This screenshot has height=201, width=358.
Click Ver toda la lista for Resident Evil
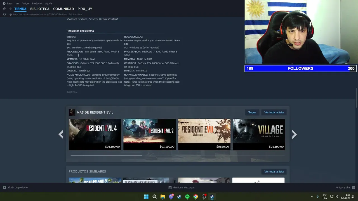(274, 112)
